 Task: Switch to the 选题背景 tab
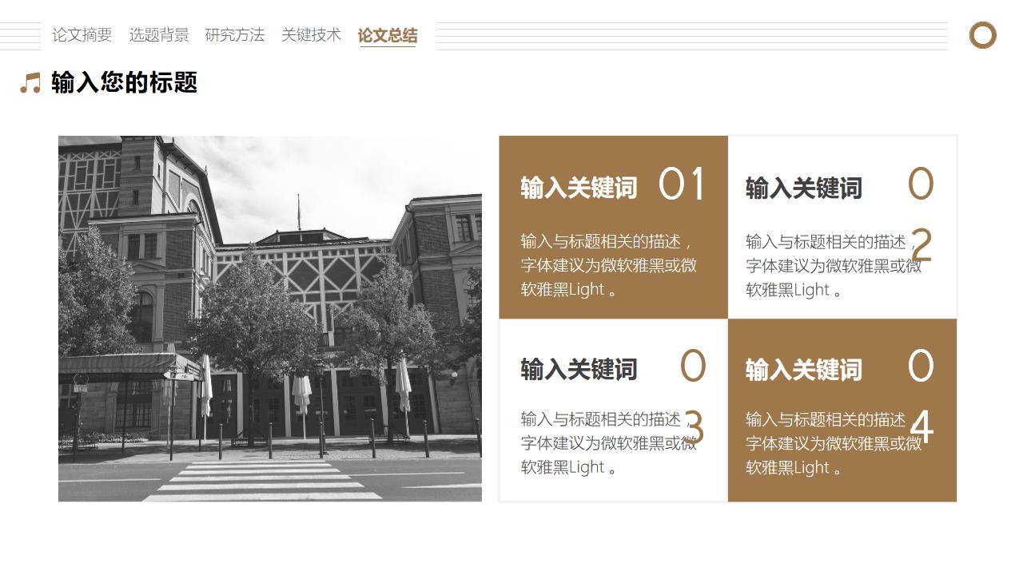(x=159, y=35)
